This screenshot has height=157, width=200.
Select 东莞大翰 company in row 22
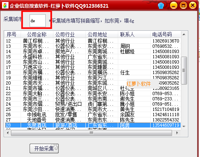[36, 93]
